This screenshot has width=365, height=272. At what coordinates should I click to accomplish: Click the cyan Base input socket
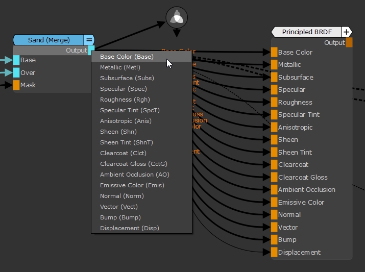tap(16, 60)
